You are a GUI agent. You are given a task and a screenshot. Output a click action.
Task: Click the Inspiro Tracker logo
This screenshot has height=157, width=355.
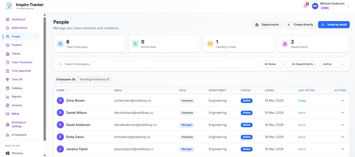coord(9,6)
